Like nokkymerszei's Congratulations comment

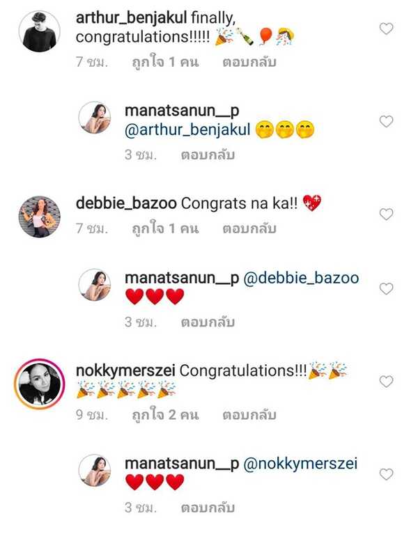[386, 381]
